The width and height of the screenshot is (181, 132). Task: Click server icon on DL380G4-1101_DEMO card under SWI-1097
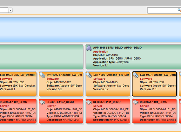click(x=136, y=102)
